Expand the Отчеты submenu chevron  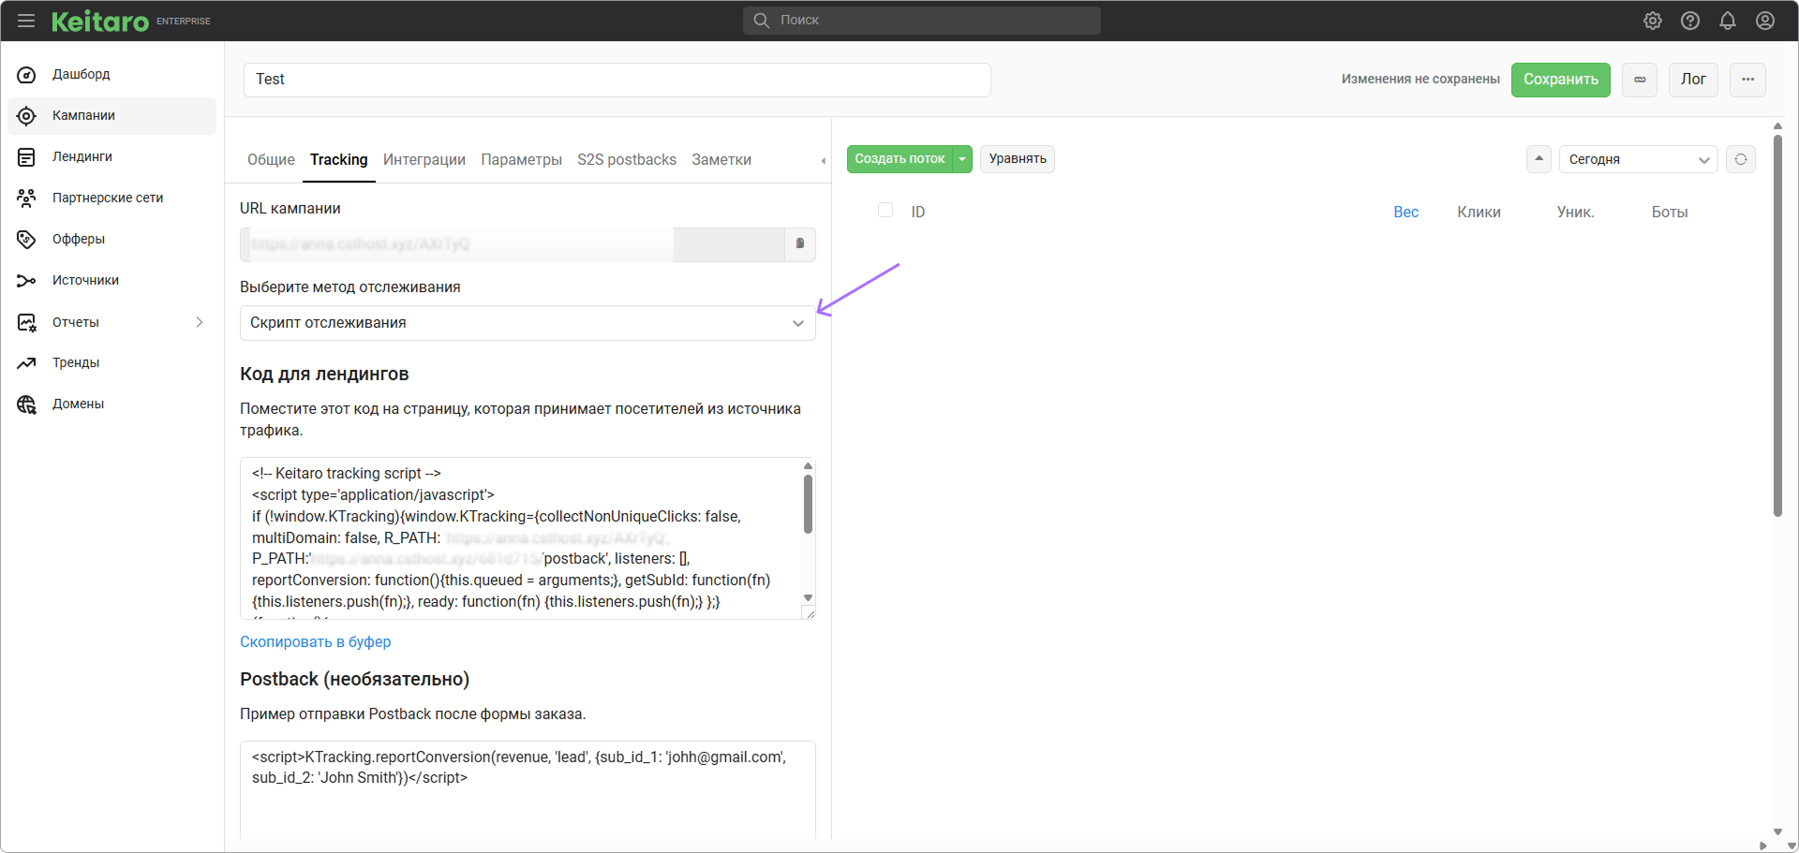[x=199, y=322]
